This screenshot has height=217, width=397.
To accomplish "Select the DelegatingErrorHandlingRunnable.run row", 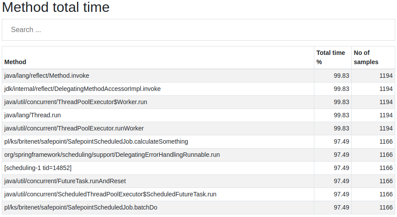I will pos(199,155).
